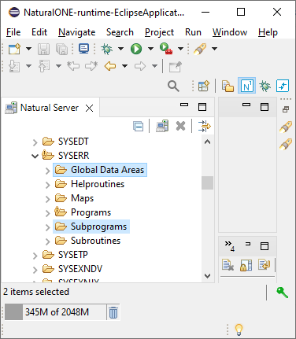Switch to the NaturalONE perspective icon

pyautogui.click(x=246, y=86)
